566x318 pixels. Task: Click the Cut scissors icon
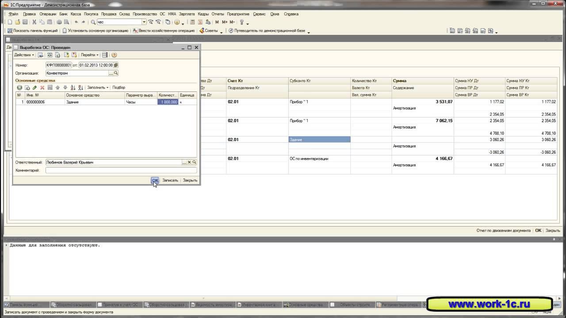coord(34,22)
